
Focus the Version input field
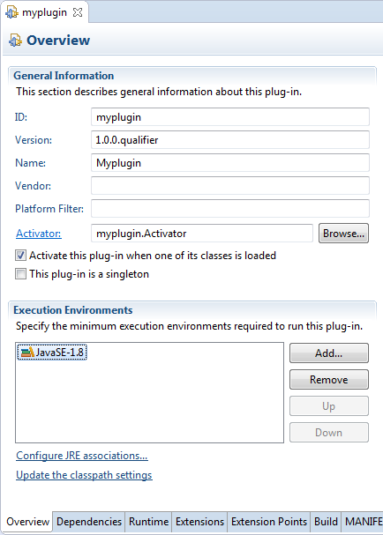pyautogui.click(x=230, y=140)
